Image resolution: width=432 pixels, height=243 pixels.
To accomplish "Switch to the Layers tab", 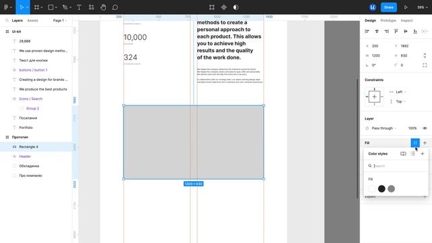I will pyautogui.click(x=17, y=20).
